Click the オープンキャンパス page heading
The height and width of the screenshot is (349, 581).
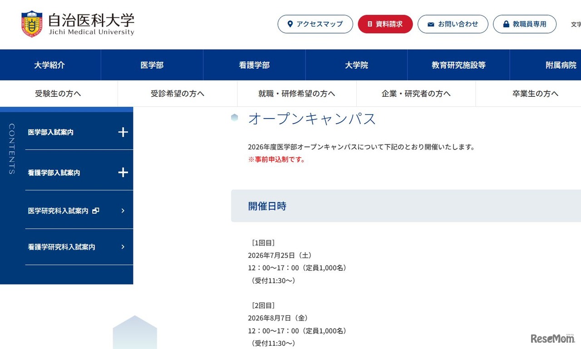[312, 119]
